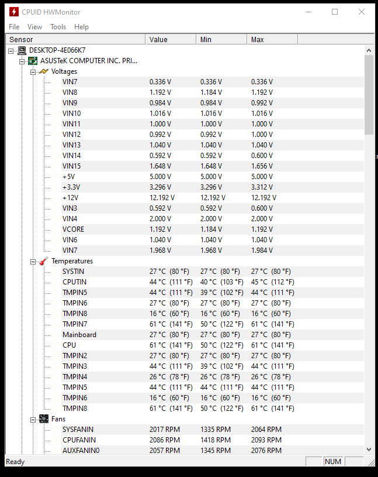Select the Mainboard temperature row

point(212,335)
